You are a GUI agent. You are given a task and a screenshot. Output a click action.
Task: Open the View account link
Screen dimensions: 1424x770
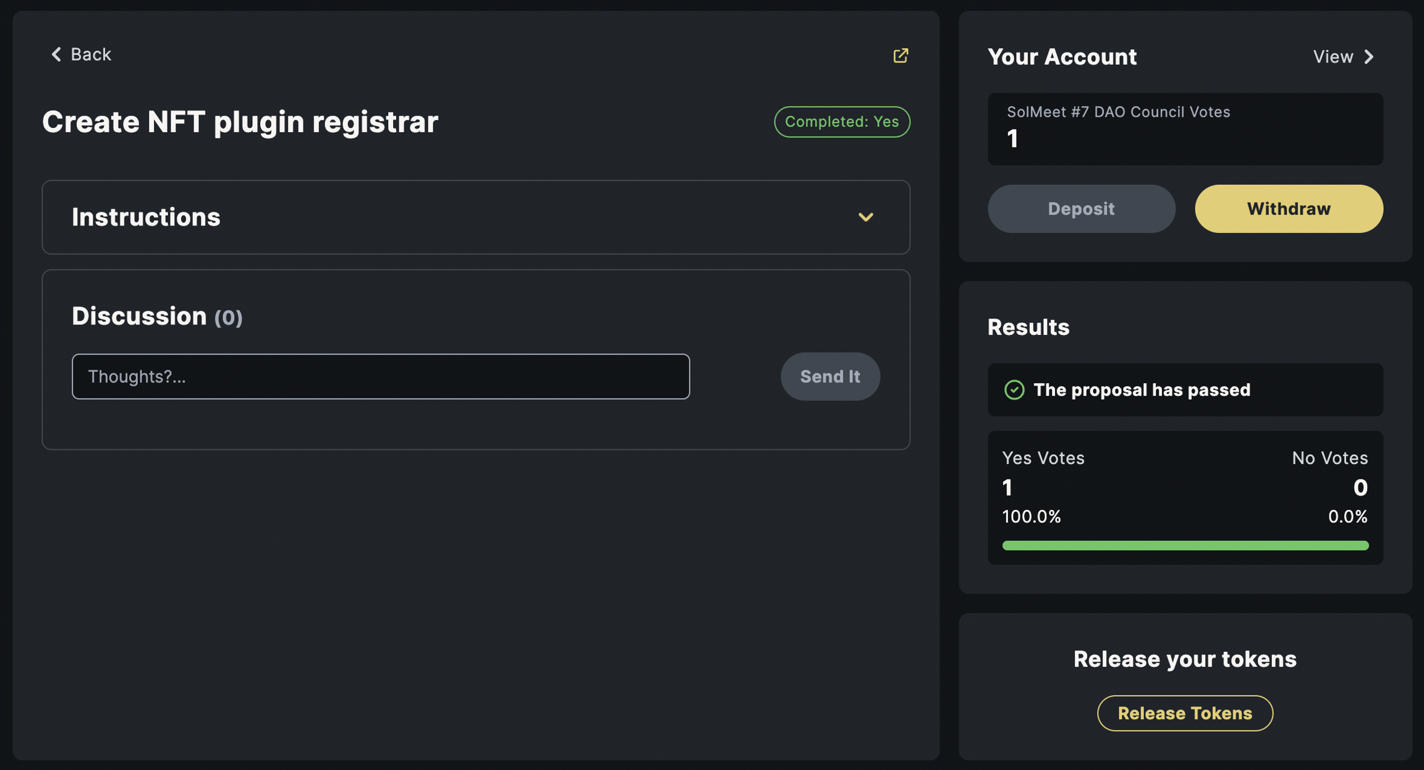(1333, 57)
